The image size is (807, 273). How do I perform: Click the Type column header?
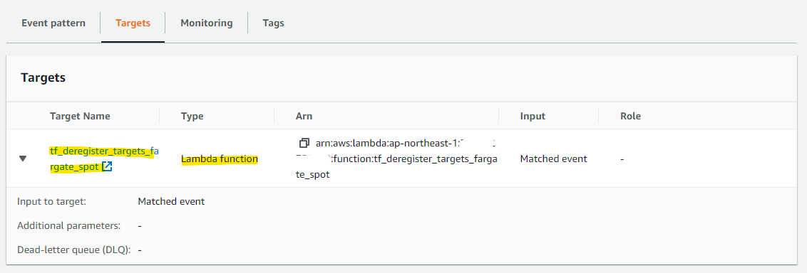tap(192, 116)
